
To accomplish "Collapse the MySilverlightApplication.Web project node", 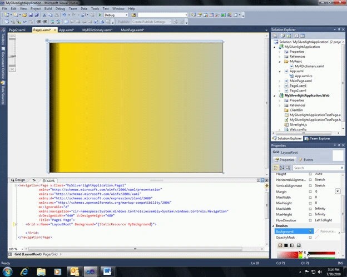I will (275, 95).
